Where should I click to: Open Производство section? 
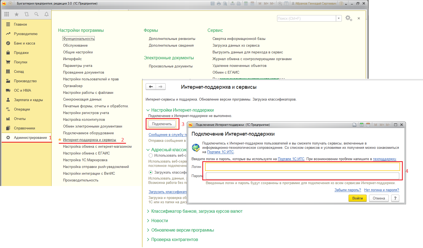pyautogui.click(x=26, y=81)
